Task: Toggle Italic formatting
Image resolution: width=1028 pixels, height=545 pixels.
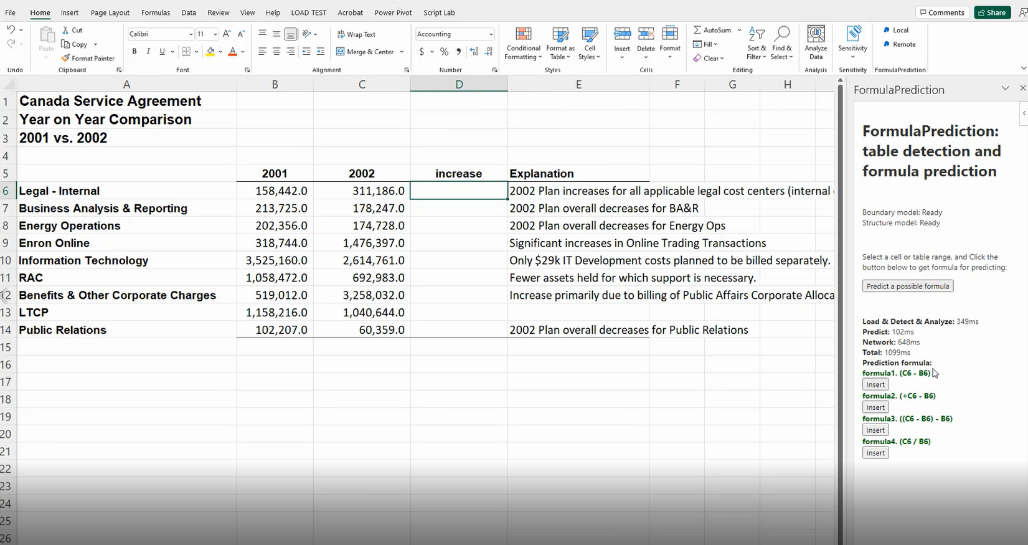Action: (148, 51)
